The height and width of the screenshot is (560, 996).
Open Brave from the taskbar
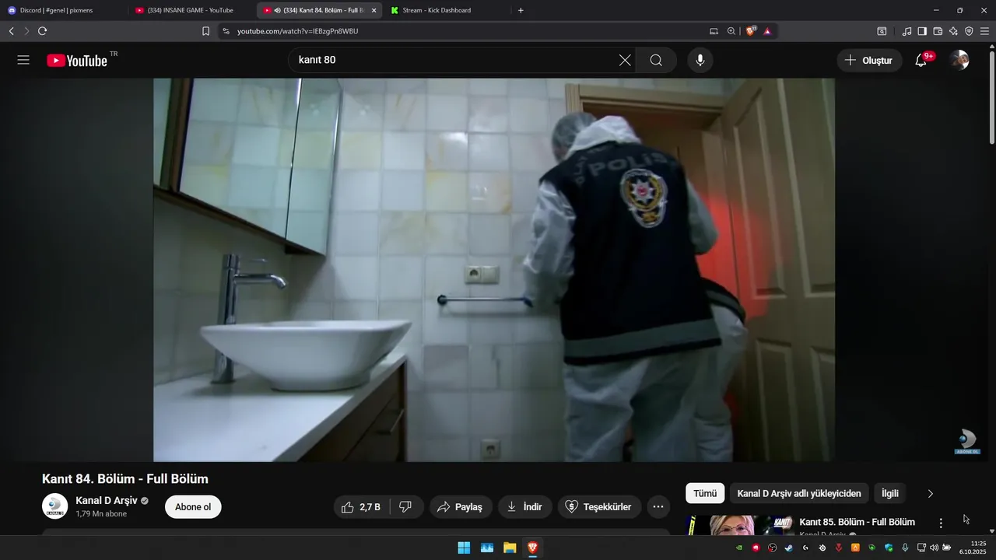[532, 548]
